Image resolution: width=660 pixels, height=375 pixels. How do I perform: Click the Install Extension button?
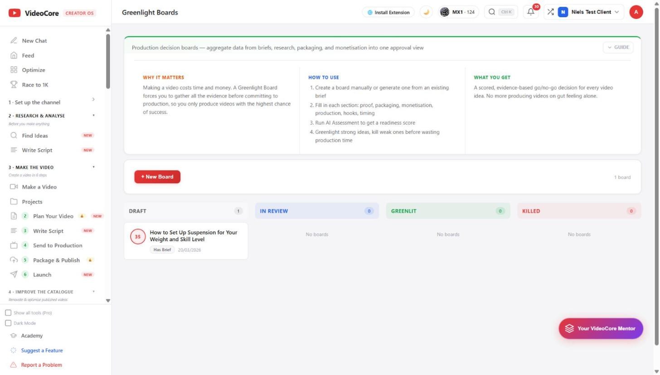pos(388,12)
